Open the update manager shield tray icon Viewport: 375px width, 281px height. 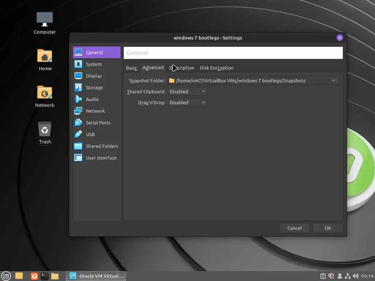tap(331, 276)
